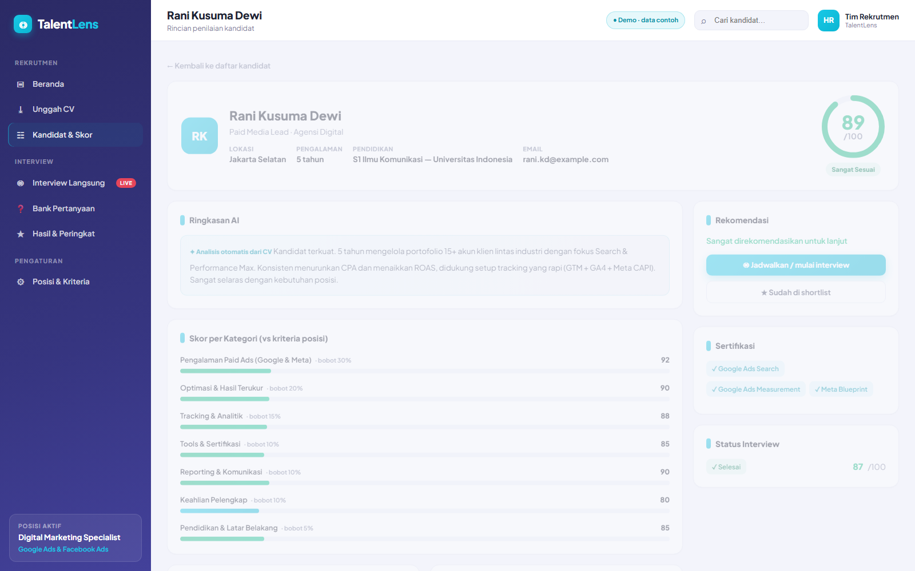The height and width of the screenshot is (571, 915).
Task: Click S1 Ilmu Komunikasi education value
Action: pos(432,160)
